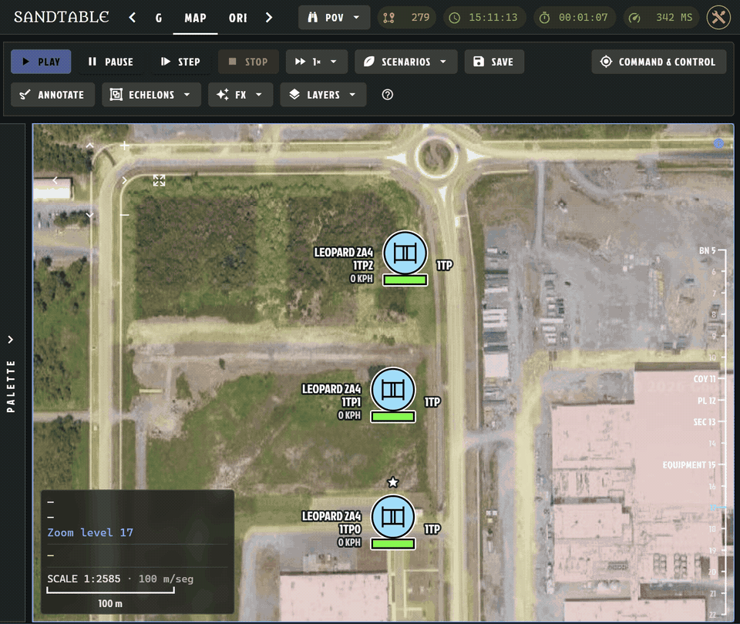This screenshot has height=624, width=740.
Task: Stop the simulation
Action: tap(248, 62)
